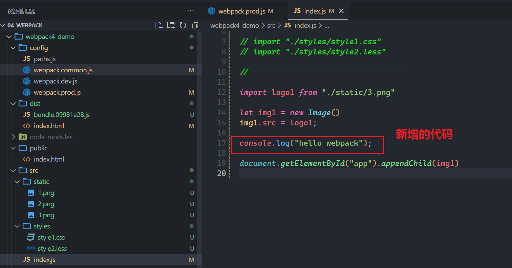This screenshot has height=268, width=512.
Task: Click the folder icon beside webpack4-demo
Action: pos(19,36)
